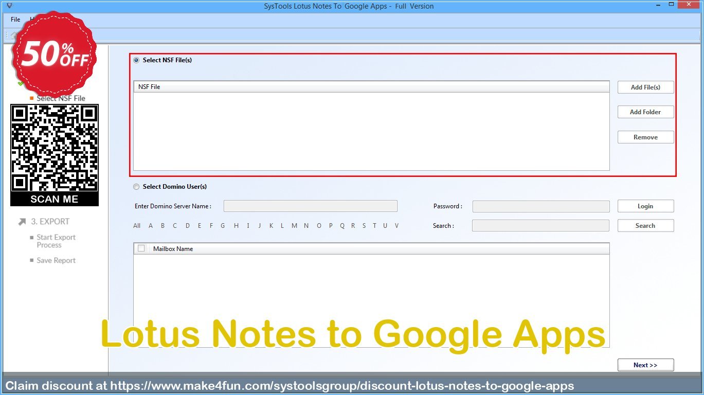Filter mailboxes by letter O

[x=319, y=226]
